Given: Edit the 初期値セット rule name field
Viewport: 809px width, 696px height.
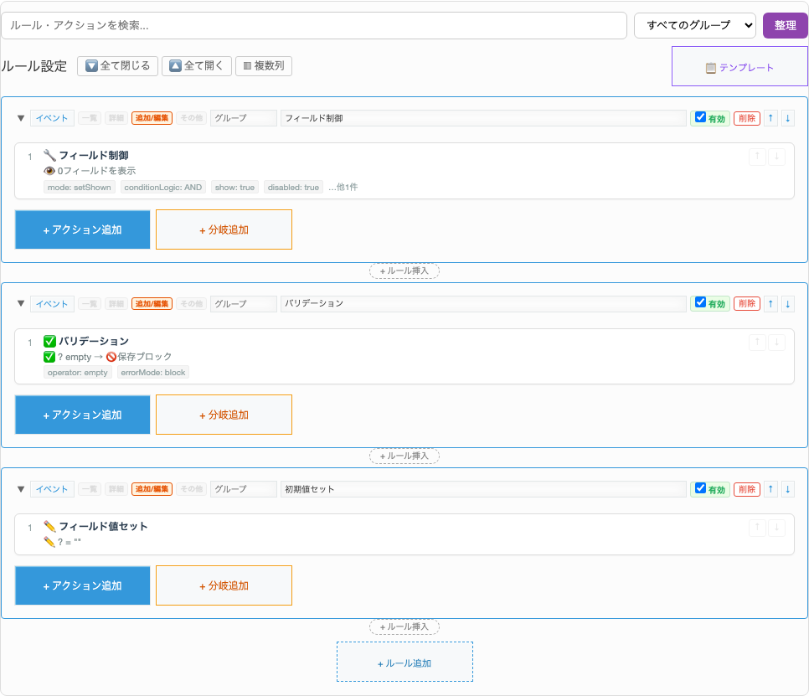Looking at the screenshot, I should 483,489.
